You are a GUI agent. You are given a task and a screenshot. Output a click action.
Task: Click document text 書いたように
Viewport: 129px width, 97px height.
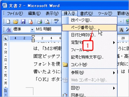[47, 72]
